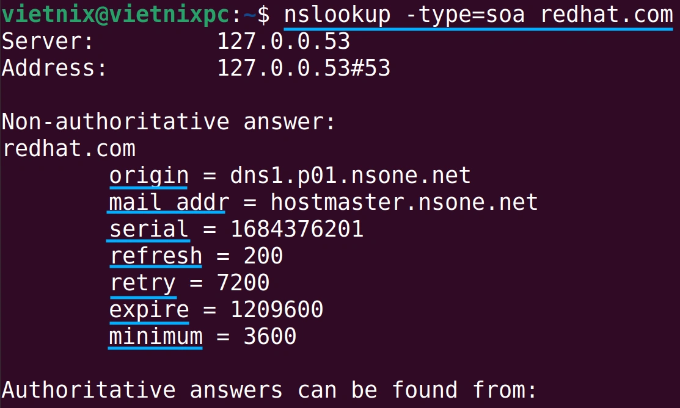
Task: Select the address value 127.0.0.53#53
Action: tap(304, 68)
